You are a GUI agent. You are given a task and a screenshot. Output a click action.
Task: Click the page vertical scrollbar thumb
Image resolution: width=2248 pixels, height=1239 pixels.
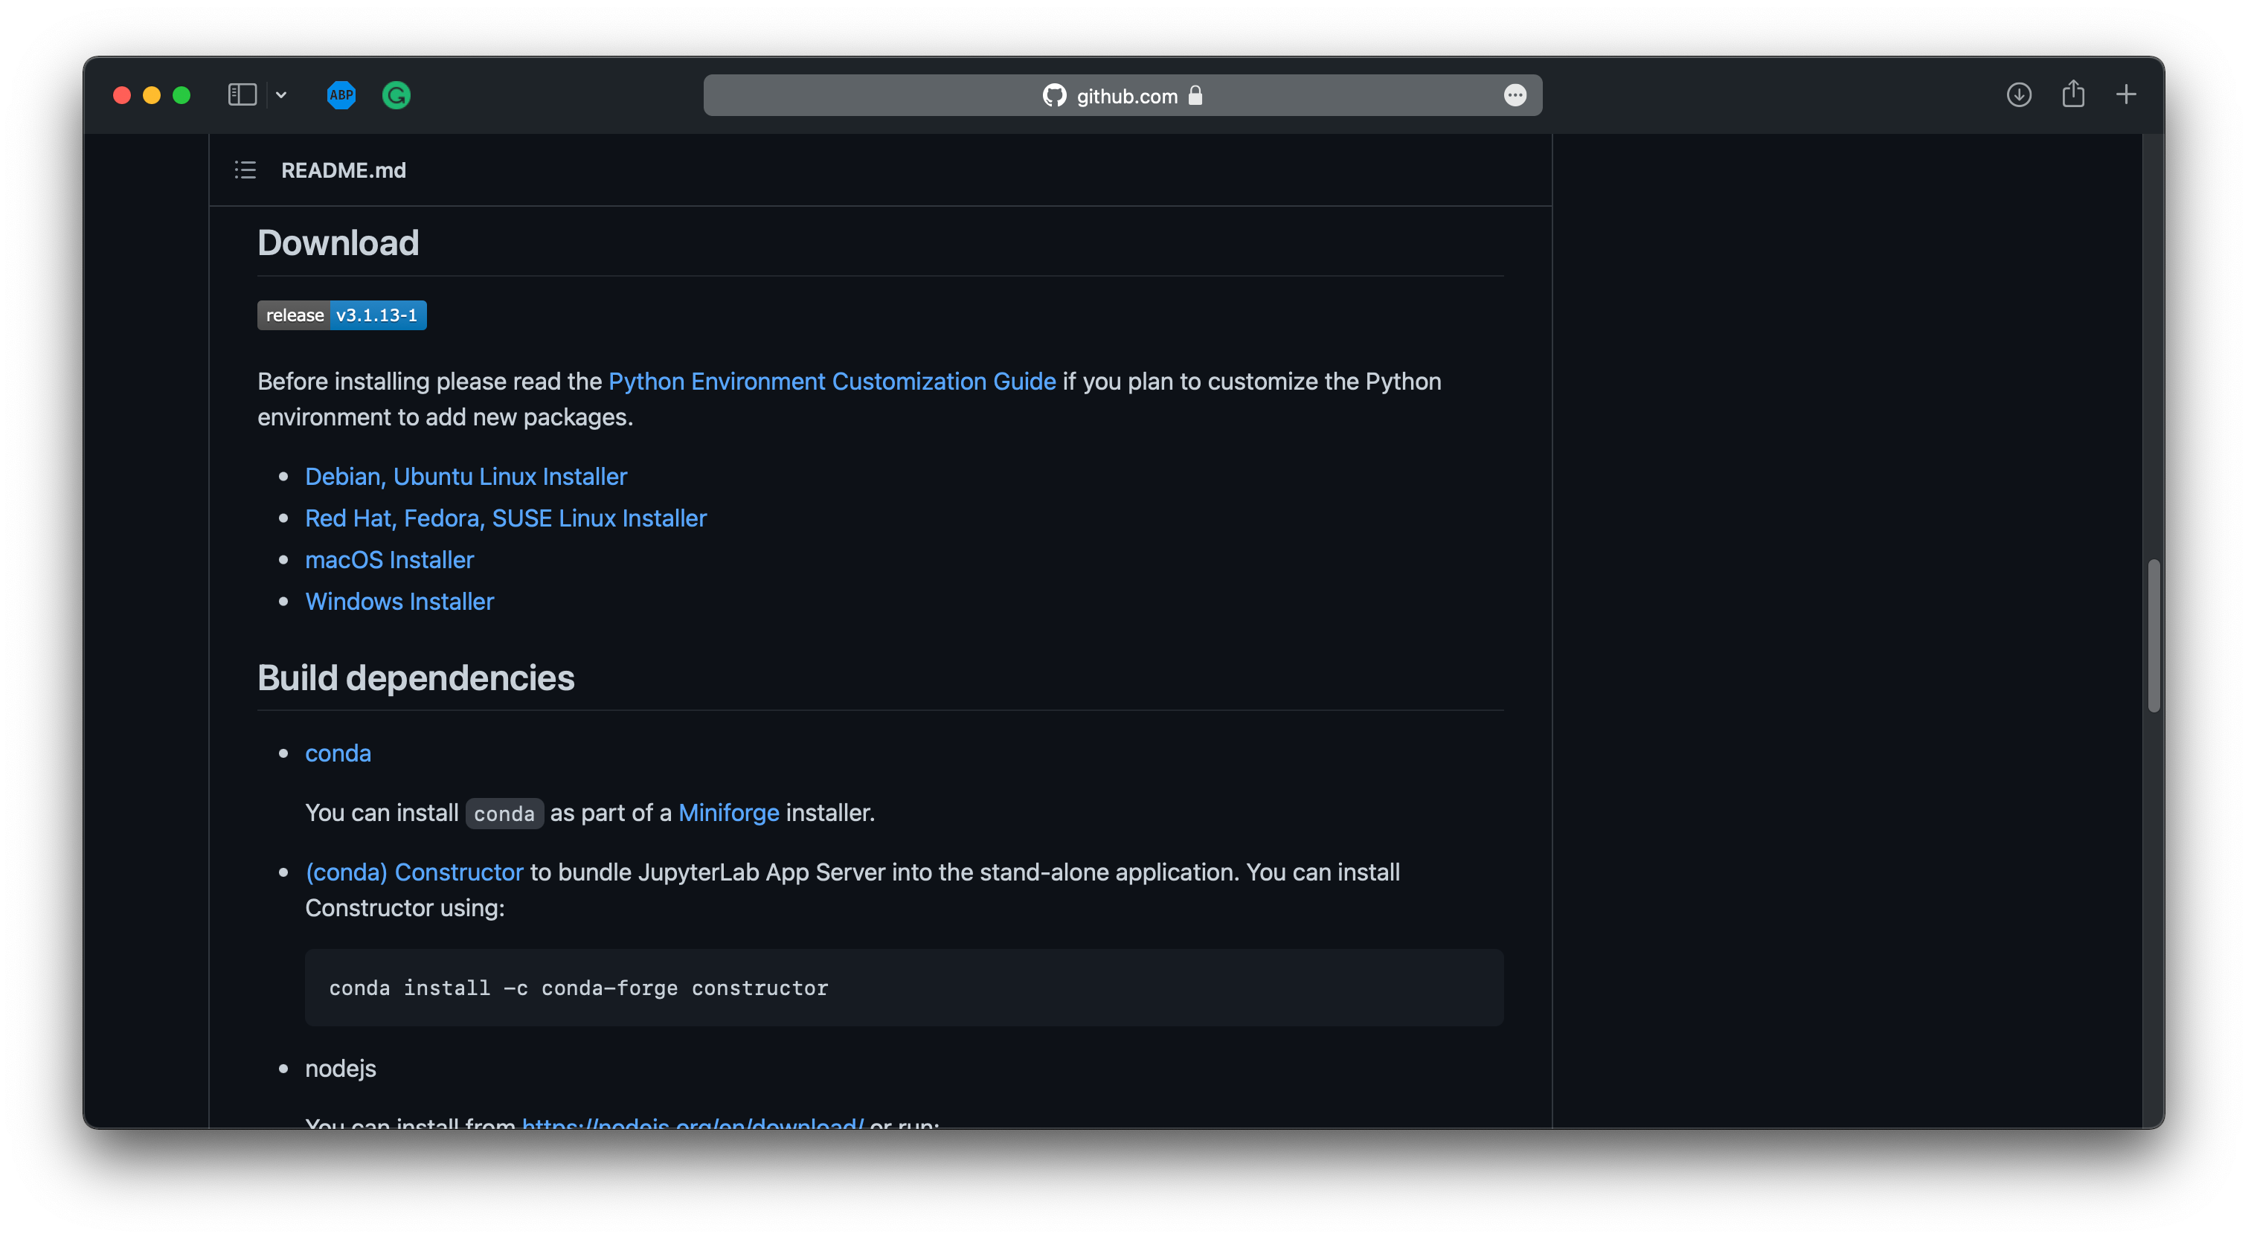click(x=2153, y=635)
